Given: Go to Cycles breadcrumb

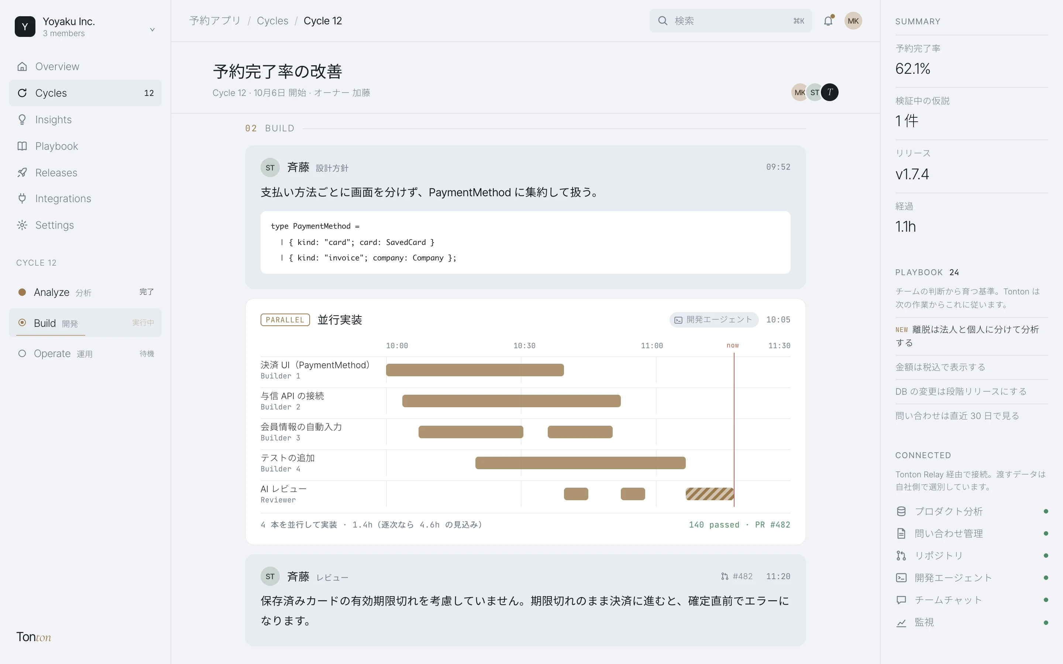Looking at the screenshot, I should (x=272, y=21).
